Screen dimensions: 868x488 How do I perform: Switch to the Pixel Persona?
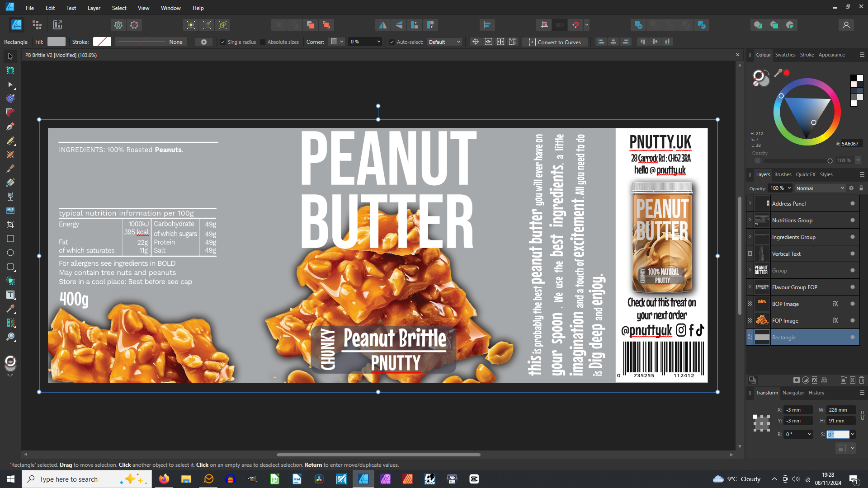(37, 25)
